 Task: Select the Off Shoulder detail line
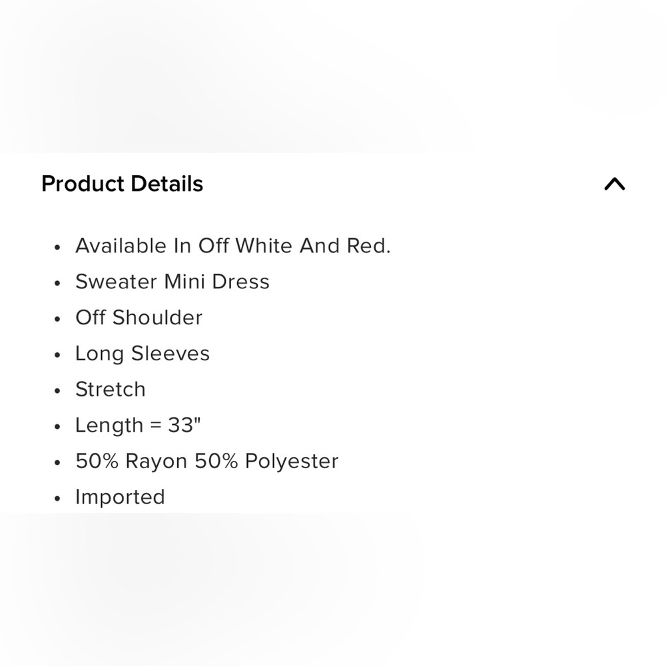(x=139, y=318)
